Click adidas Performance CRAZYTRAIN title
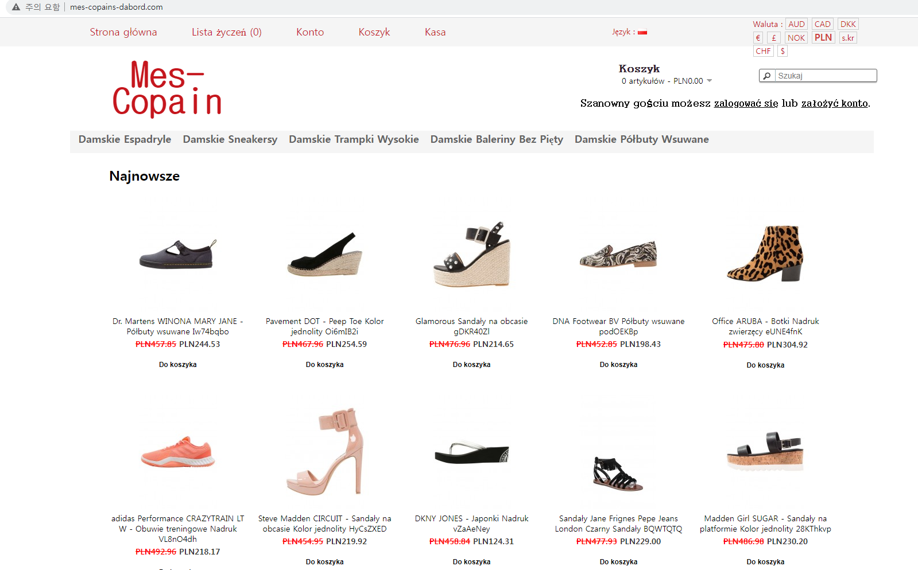Screen dimensions: 918x570 tap(177, 529)
